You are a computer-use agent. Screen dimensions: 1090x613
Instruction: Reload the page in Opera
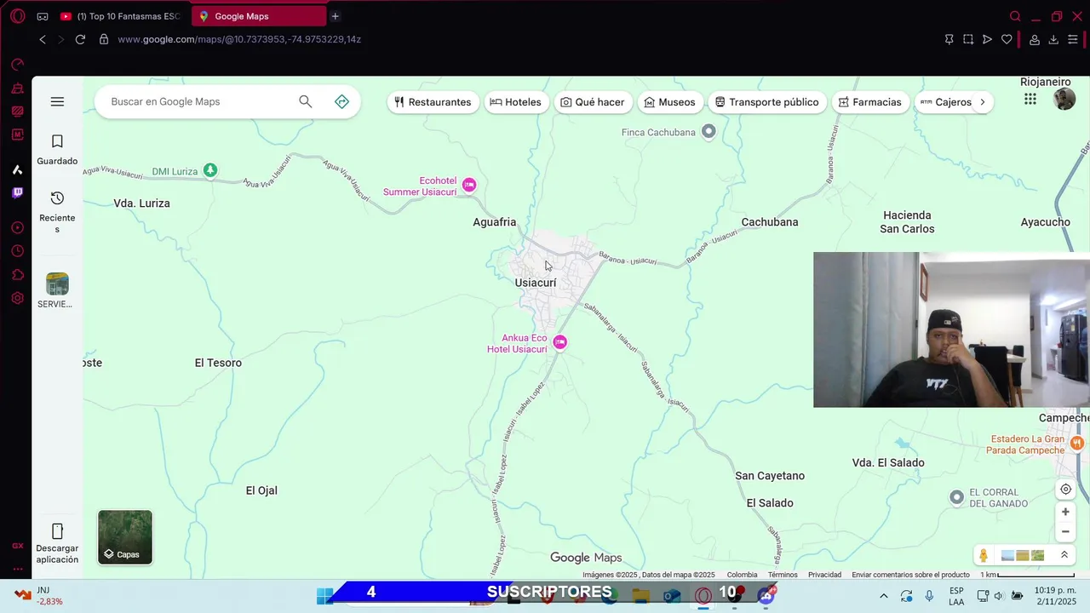(x=80, y=39)
